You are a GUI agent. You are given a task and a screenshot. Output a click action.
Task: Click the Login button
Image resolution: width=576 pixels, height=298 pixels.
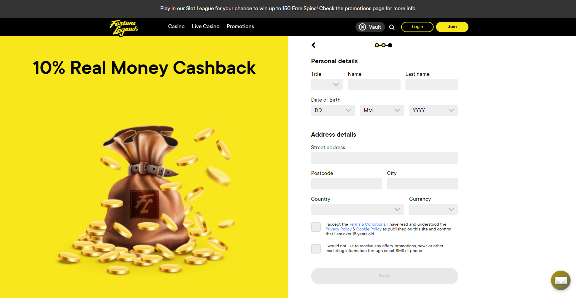(x=417, y=27)
